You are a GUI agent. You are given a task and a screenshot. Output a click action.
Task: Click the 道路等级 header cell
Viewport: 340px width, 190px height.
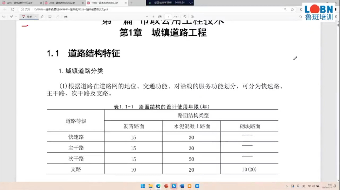[76, 121]
